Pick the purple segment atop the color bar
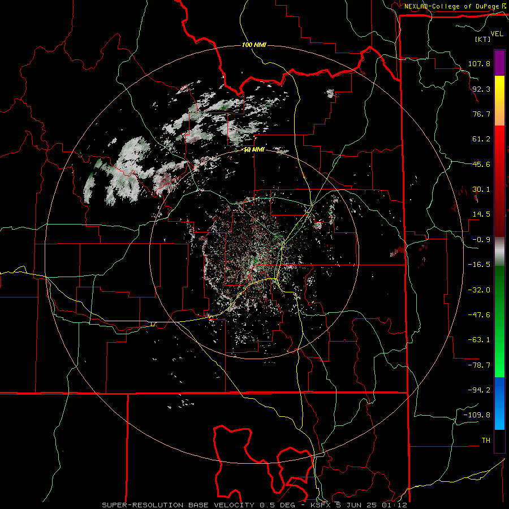 (499, 63)
